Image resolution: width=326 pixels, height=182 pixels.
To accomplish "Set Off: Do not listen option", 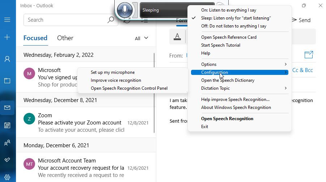I will coord(233,26).
